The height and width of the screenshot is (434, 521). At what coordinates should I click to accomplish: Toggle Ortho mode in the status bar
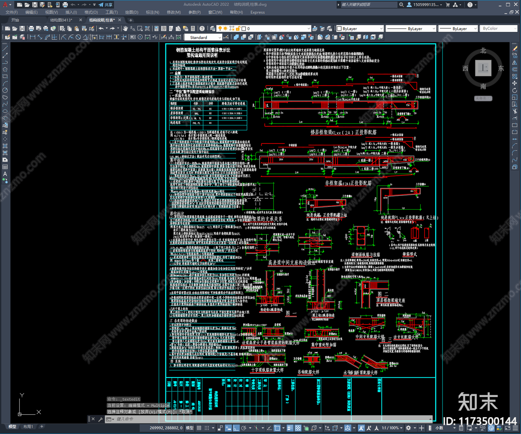tap(236, 428)
